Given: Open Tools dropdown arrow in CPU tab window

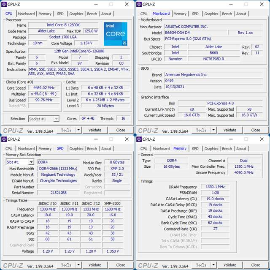Looking at the screenshot, I should tap(78, 130).
